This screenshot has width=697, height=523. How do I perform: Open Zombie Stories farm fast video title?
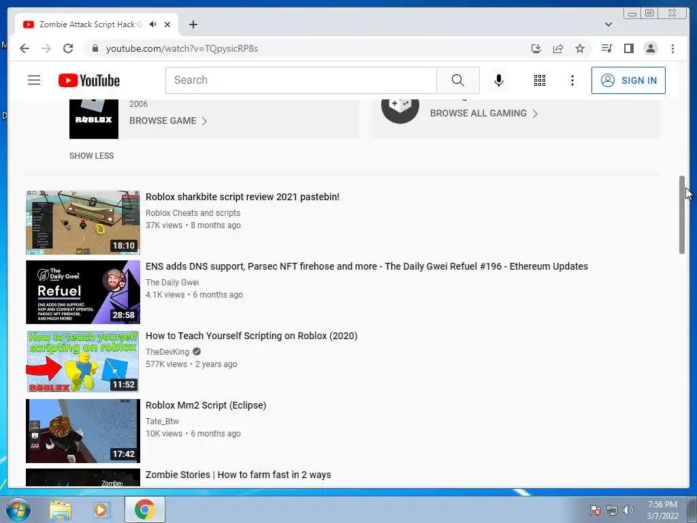tap(238, 475)
